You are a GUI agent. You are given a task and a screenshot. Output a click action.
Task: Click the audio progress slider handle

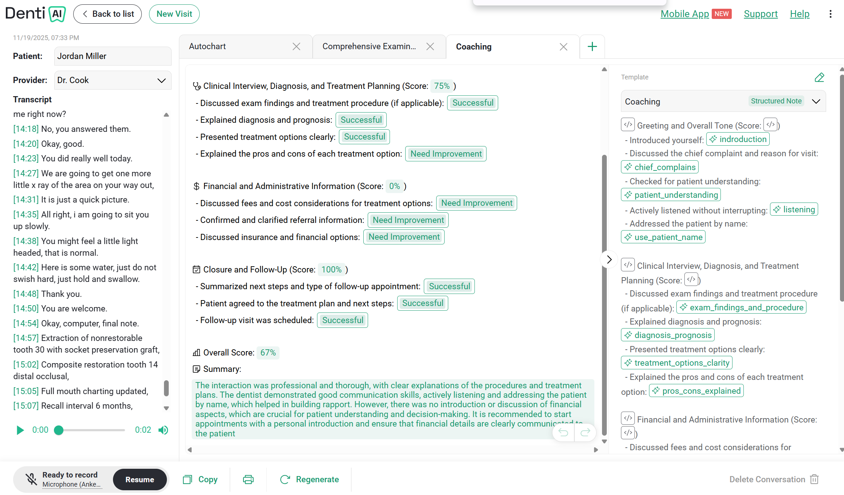[59, 430]
